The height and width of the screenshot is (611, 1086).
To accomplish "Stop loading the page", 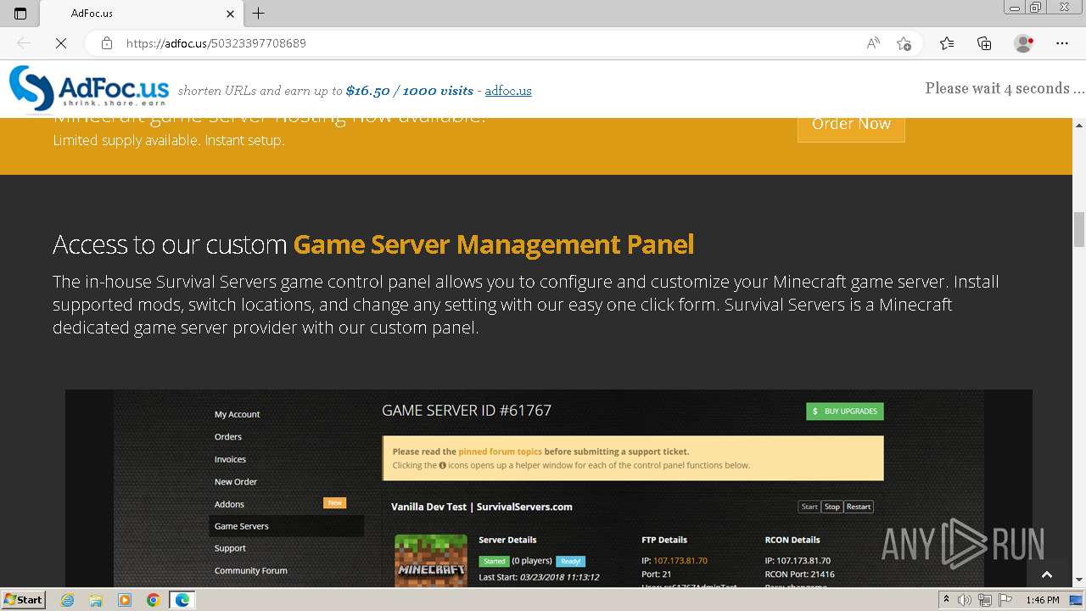I will [x=61, y=43].
